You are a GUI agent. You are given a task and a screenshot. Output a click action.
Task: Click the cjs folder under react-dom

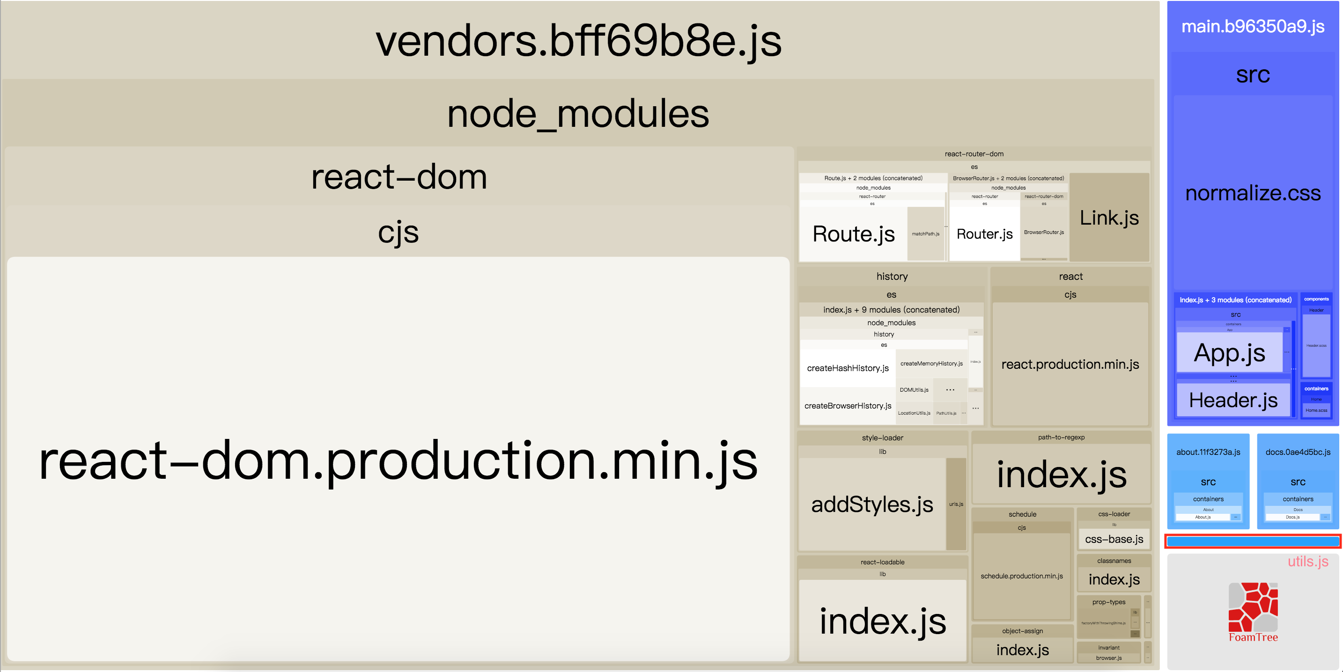tap(398, 231)
